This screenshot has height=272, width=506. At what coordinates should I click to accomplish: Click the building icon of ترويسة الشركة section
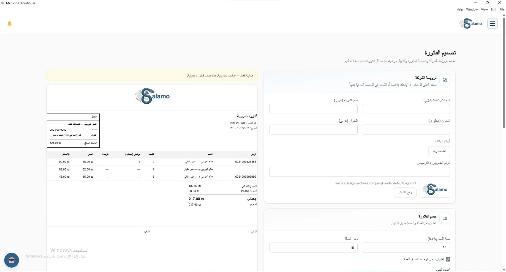coord(445,80)
